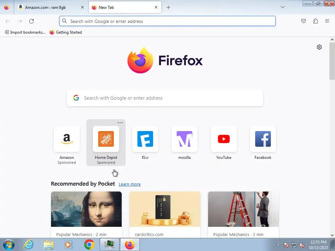This screenshot has width=335, height=251.
Task: Reload the current page
Action: pyautogui.click(x=31, y=21)
